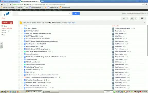Tick checkbox for Middle School ISF Meeting Notes
This screenshot has height=93, width=148.
[x=19, y=49]
